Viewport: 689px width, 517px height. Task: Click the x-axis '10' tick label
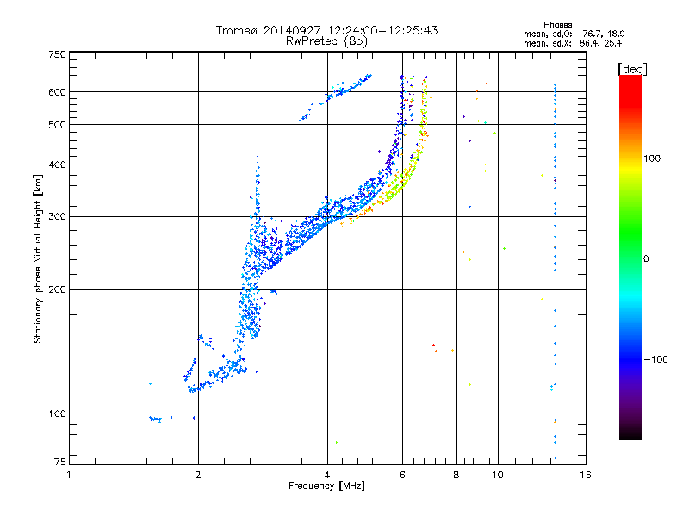point(498,475)
